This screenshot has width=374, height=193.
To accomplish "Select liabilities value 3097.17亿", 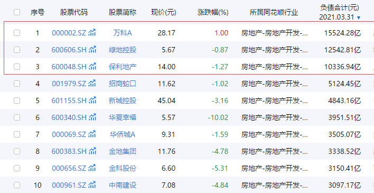I will (344, 186).
